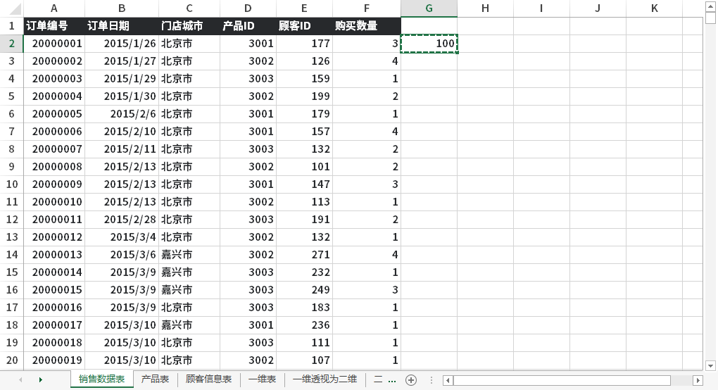Open the 一维透视为二维 sheet tab
This screenshot has width=718, height=390.
[x=325, y=379]
